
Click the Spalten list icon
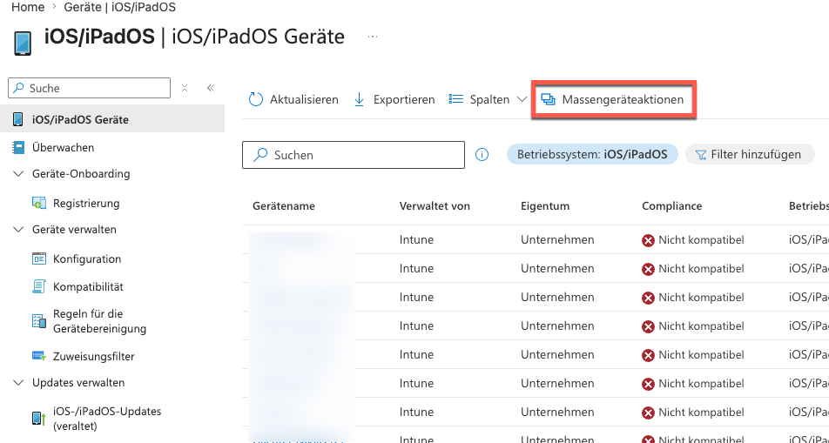[455, 99]
